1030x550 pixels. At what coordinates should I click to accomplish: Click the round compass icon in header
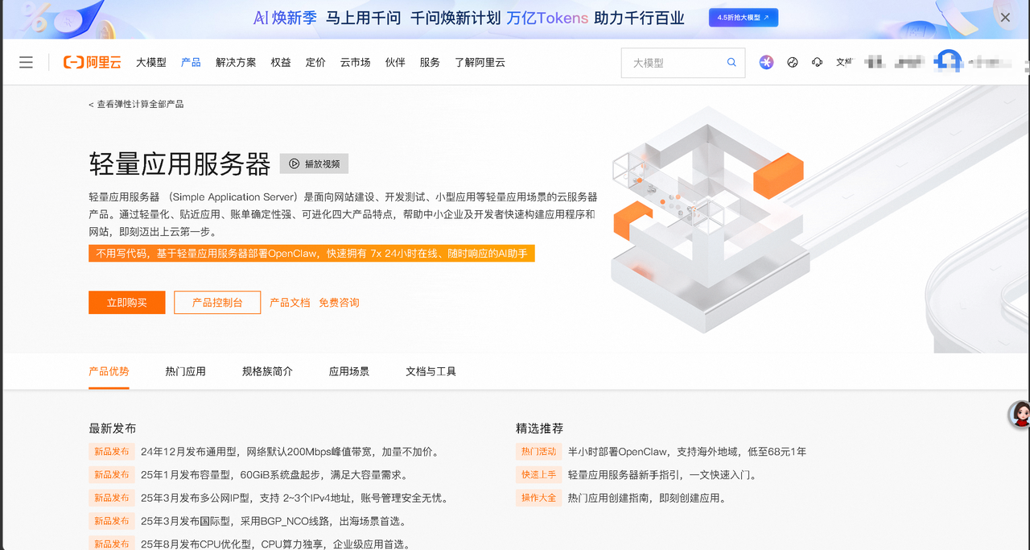[x=793, y=62]
